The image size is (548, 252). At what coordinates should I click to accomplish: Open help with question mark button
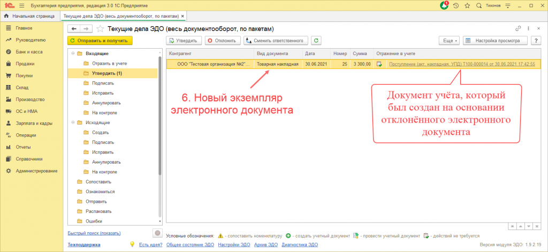click(536, 41)
